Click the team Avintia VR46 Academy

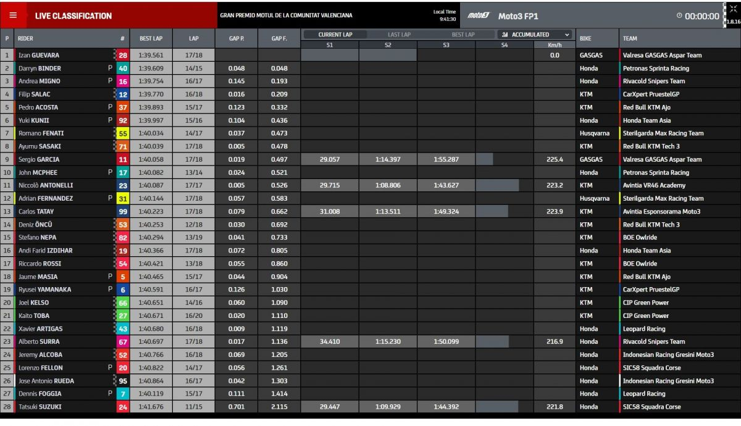654,185
